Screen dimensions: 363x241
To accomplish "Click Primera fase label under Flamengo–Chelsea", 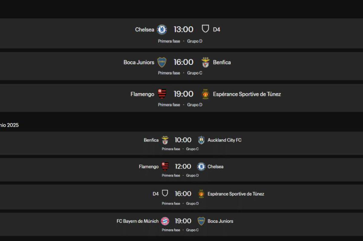I will click(171, 175).
